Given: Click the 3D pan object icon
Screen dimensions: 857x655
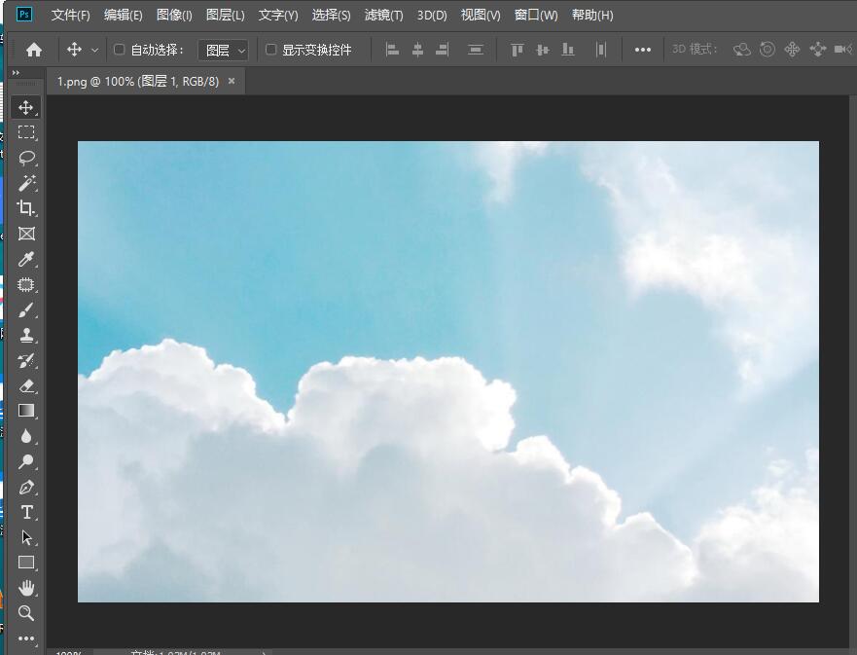Looking at the screenshot, I should pyautogui.click(x=792, y=50).
